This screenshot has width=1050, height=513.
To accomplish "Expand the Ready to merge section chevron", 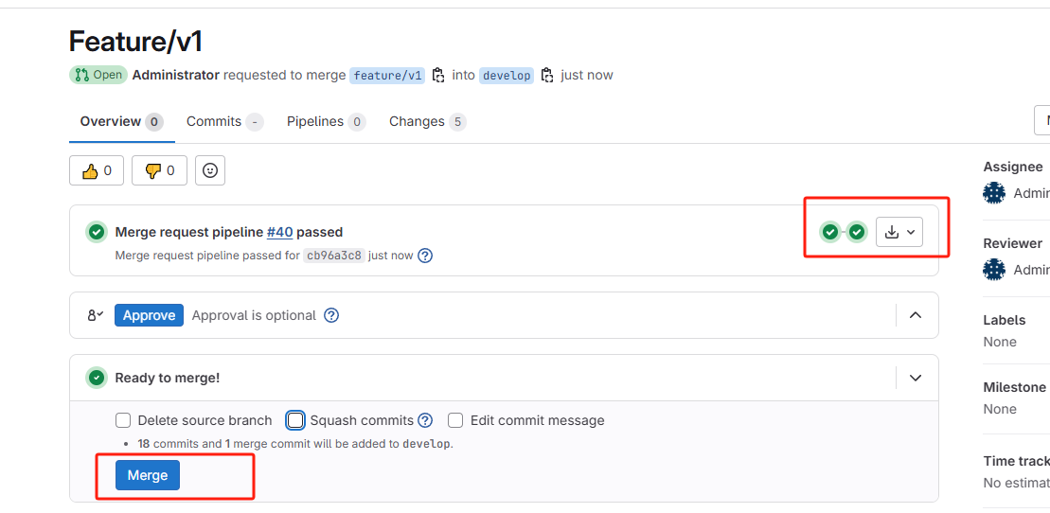I will pos(916,378).
